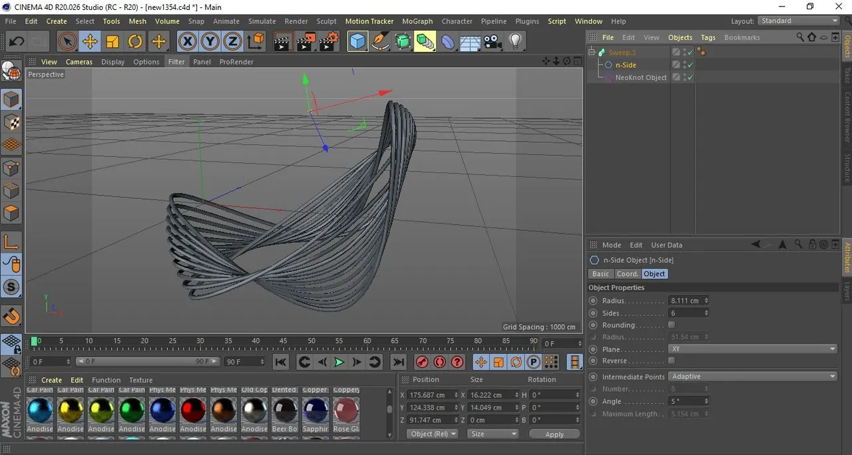Toggle NeoKnot Object enable checkmark

tap(690, 77)
